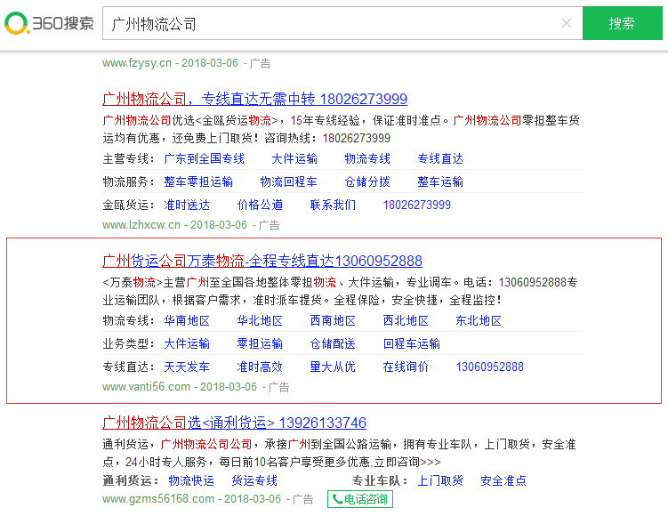This screenshot has width=668, height=516.
Task: Select the 广东到全国专线 sublink
Action: [x=204, y=158]
